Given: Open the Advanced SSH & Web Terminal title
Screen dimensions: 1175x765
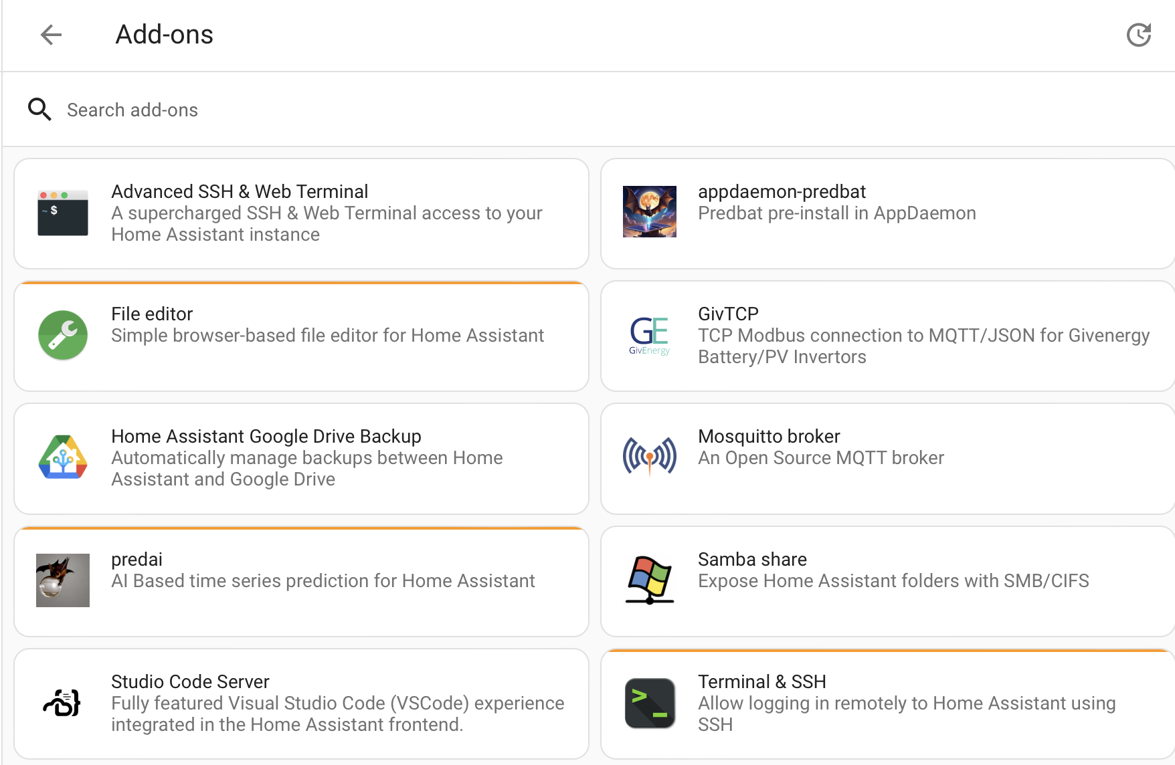Looking at the screenshot, I should 240,191.
